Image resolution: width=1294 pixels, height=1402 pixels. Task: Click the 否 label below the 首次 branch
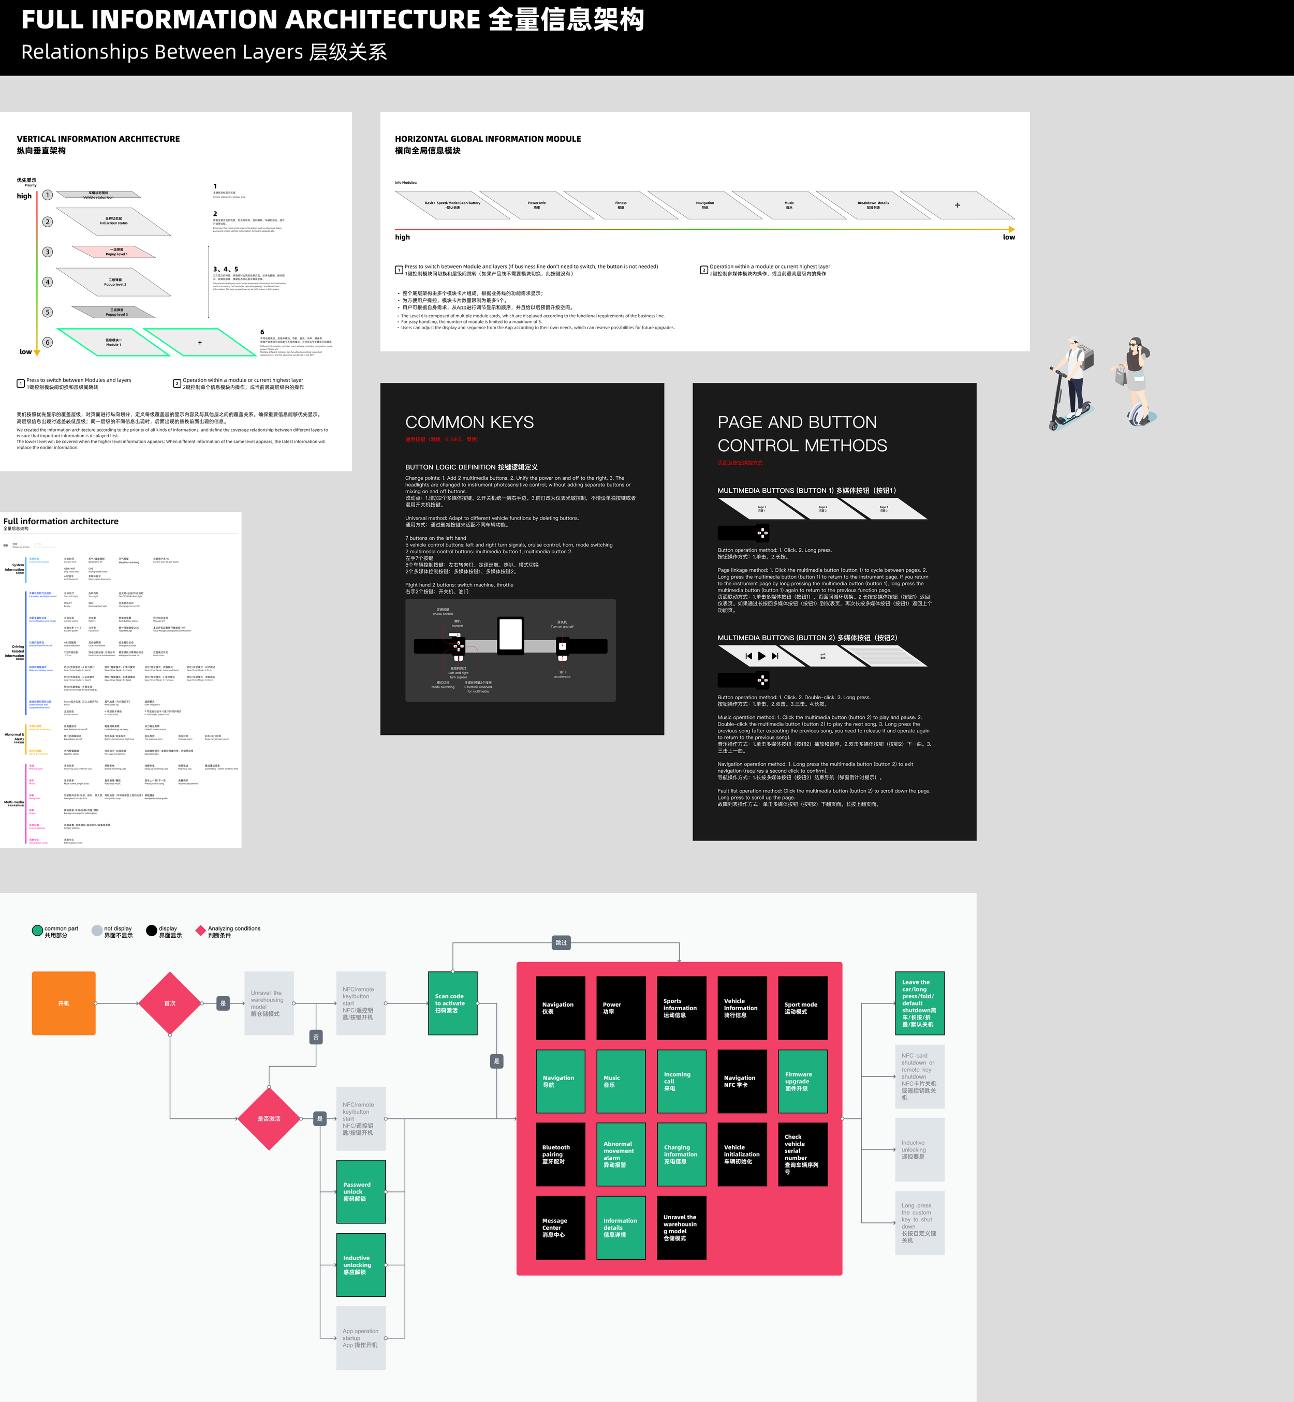pyautogui.click(x=316, y=1037)
